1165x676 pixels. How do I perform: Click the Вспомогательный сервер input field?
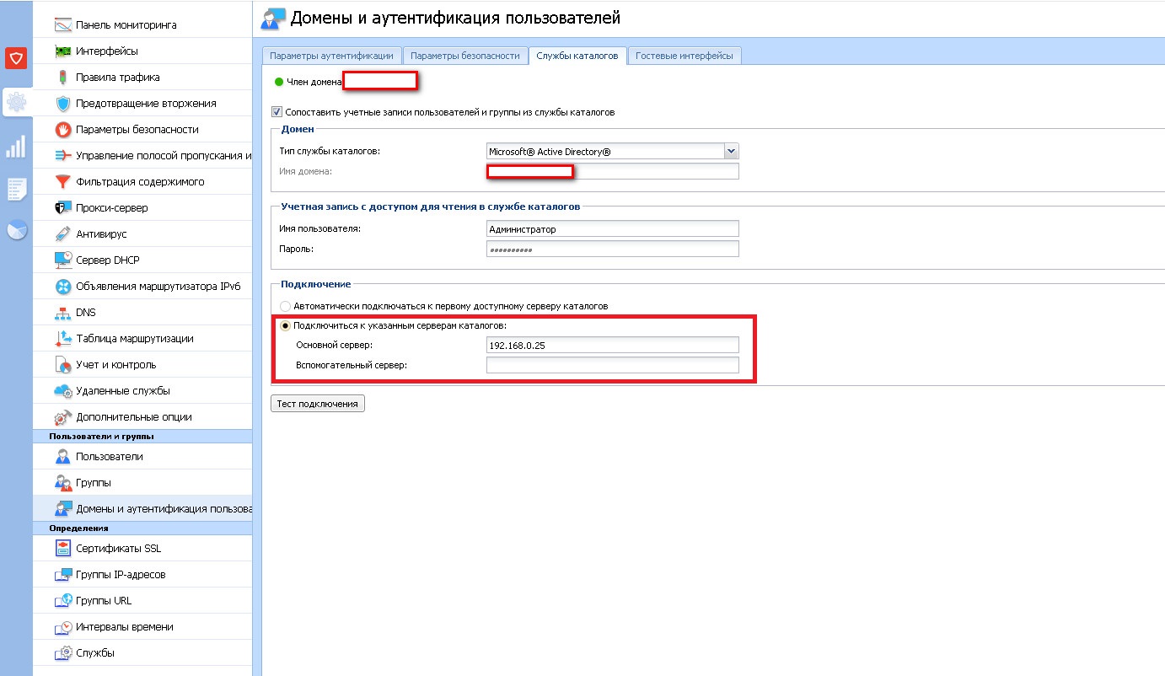[x=613, y=365]
